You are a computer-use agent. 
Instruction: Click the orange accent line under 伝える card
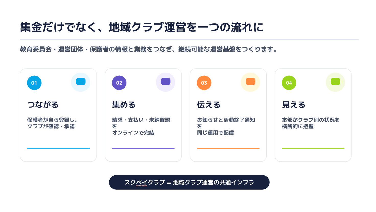228,148
